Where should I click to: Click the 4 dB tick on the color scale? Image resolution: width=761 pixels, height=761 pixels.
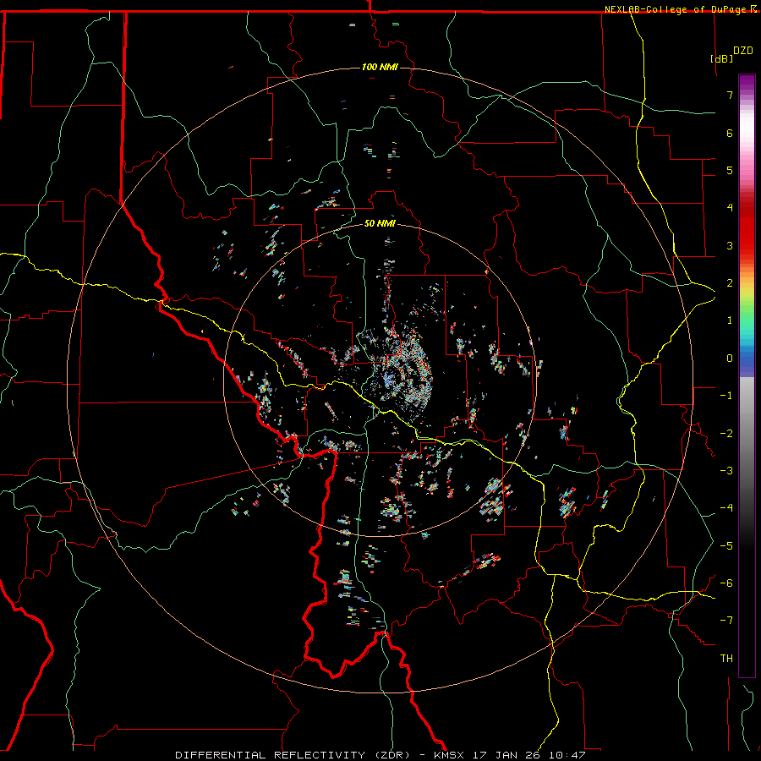point(730,208)
